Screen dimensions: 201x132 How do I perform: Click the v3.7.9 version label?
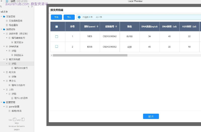[x=4, y=12]
